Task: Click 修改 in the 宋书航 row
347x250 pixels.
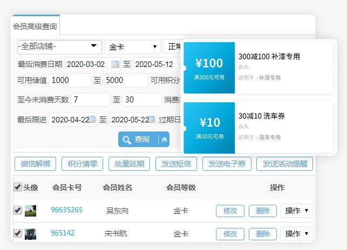Action: point(230,234)
